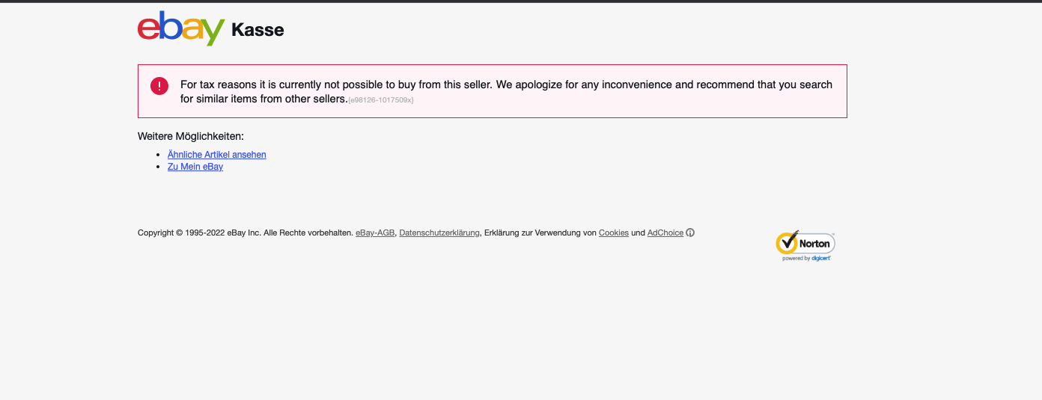This screenshot has height=400, width=1042.
Task: Click bullet beside 'Zu Mein eBay'
Action: 159,167
